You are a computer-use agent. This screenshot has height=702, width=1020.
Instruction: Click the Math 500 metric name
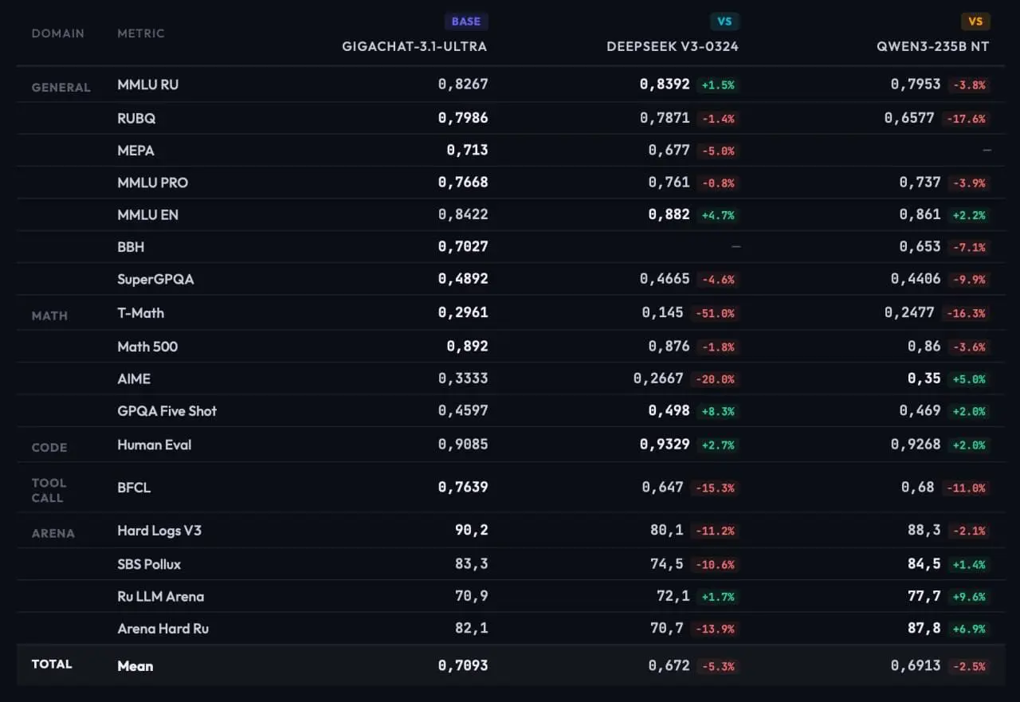pos(147,347)
